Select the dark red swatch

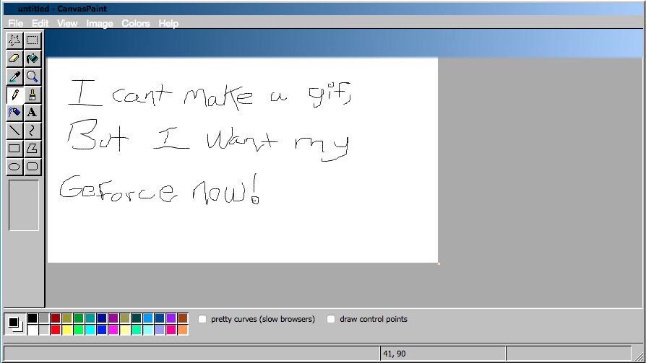56,318
